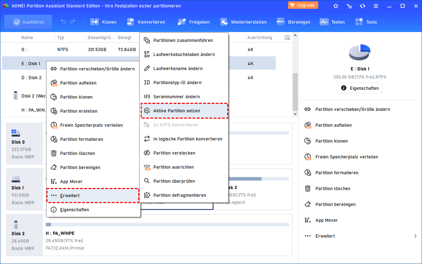422x264 pixels.
Task: Select In logische Partition konvertieren
Action: tap(184, 139)
